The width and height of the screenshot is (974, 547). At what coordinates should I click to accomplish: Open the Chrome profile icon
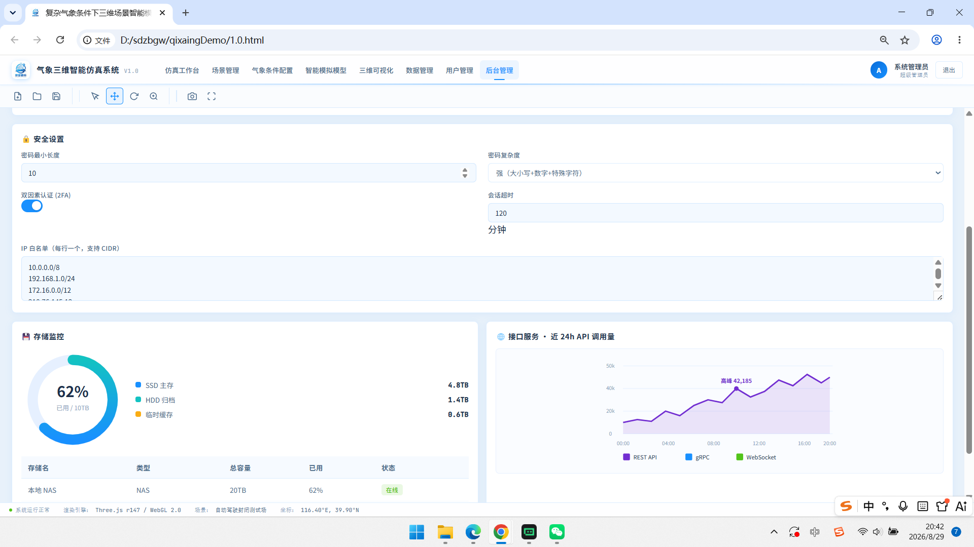pyautogui.click(x=936, y=40)
